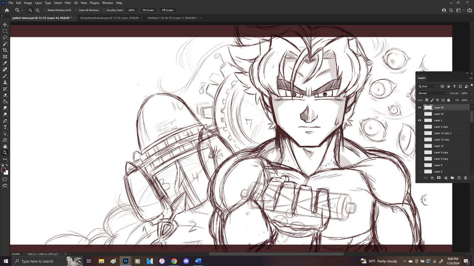The height and width of the screenshot is (266, 474).
Task: Switch to iforgothowtodraw.psd tab
Action: tap(110, 18)
